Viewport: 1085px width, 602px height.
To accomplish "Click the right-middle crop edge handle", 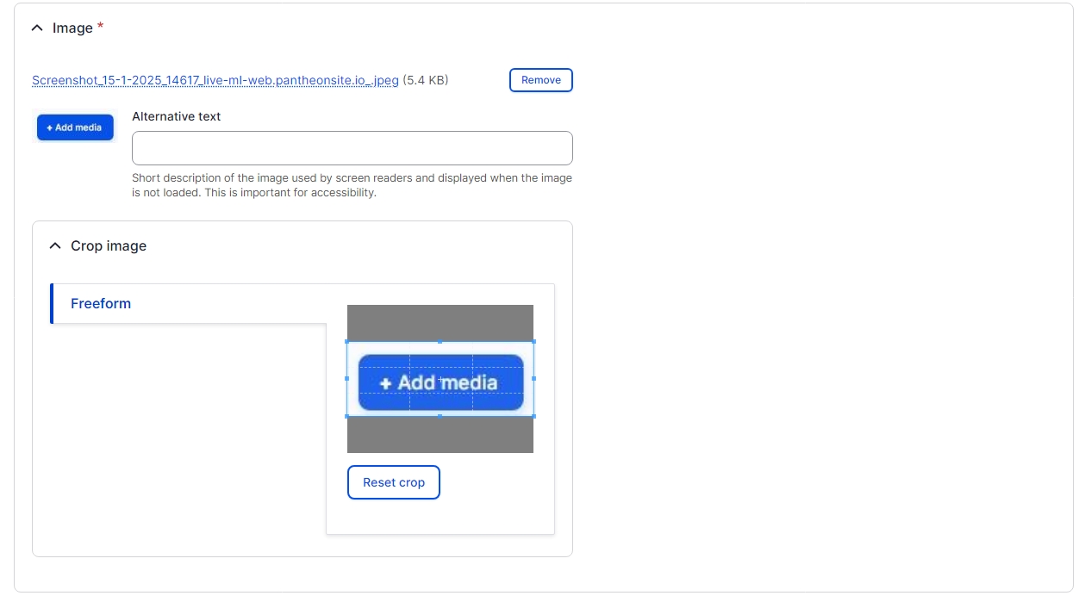I will pyautogui.click(x=533, y=378).
